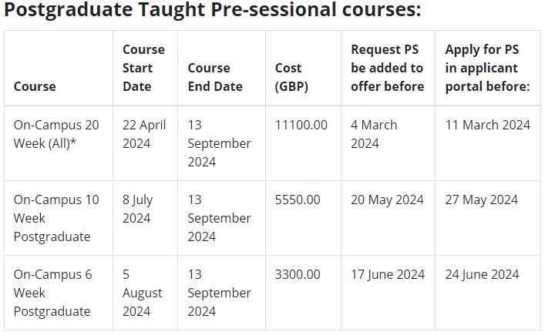Click Request PS be added header
The width and height of the screenshot is (545, 332).
[x=387, y=68]
